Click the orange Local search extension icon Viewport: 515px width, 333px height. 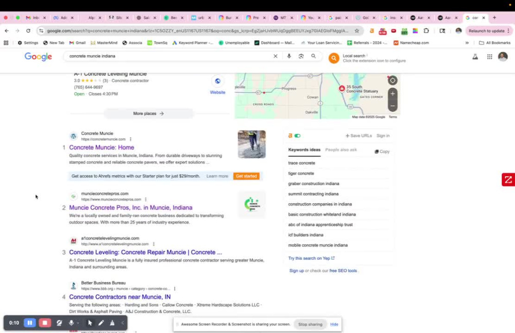[334, 58]
